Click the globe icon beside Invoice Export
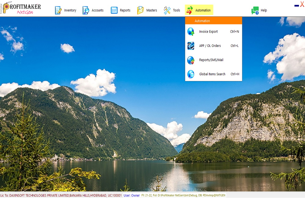Screen dimensions: 305x198 click(191, 32)
